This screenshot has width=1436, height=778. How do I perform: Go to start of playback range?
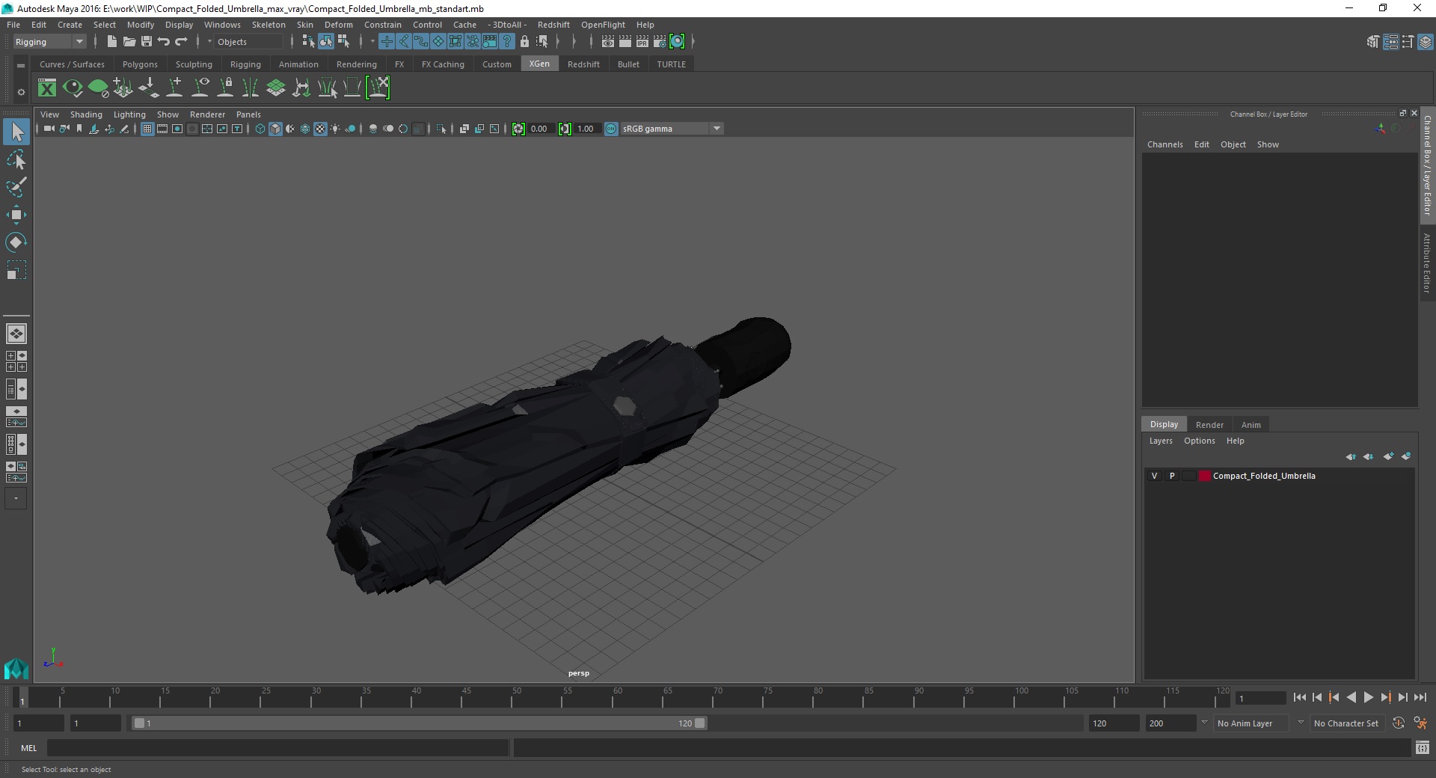[x=1299, y=697]
